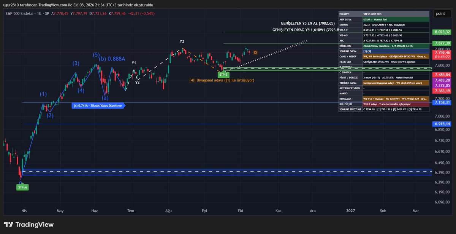Click the 7.000,00 price axis tick
The width and height of the screenshot is (456, 234).
[442, 116]
